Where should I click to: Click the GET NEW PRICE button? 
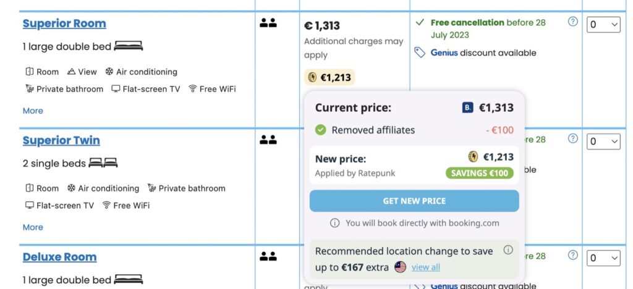(414, 201)
